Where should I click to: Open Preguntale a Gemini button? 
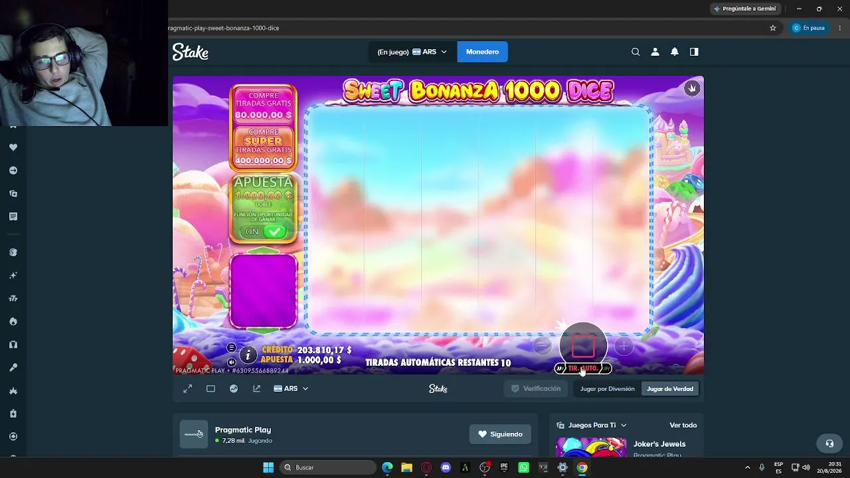point(744,9)
